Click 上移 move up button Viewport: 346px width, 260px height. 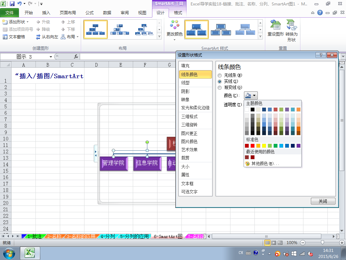click(x=68, y=22)
